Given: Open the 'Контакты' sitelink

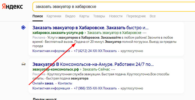Looking at the screenshot, I should click(x=65, y=83).
